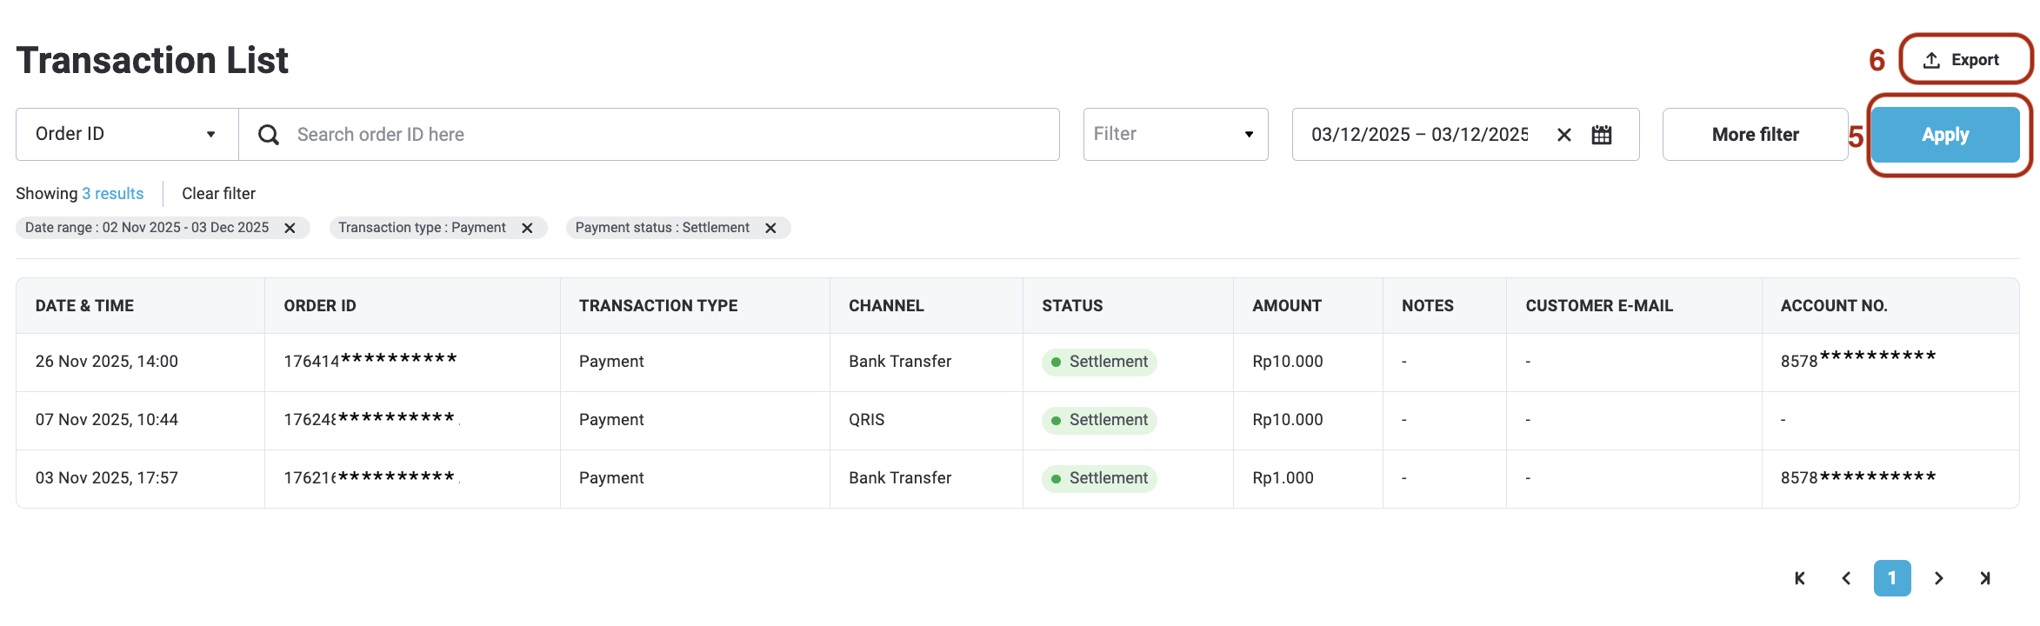Screen dimensions: 2040x626
Task: Go to the next page arrow
Action: [x=1938, y=578]
